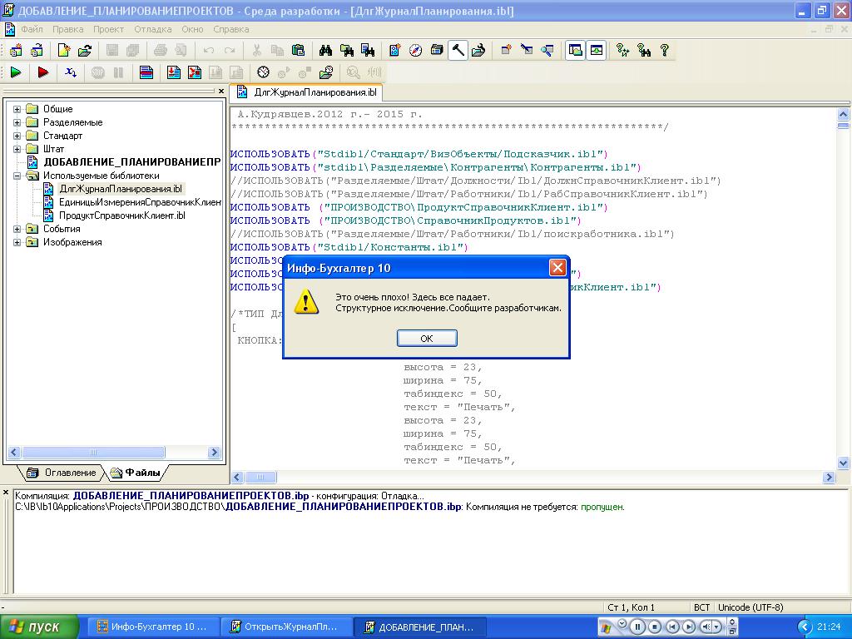
Task: Click the editor scroll down arrow
Action: pos(843,463)
